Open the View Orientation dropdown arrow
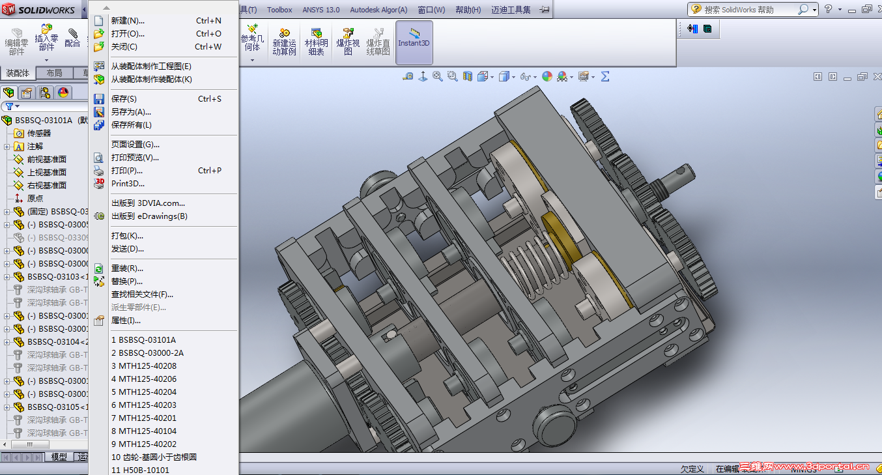This screenshot has width=882, height=475. pyautogui.click(x=491, y=77)
